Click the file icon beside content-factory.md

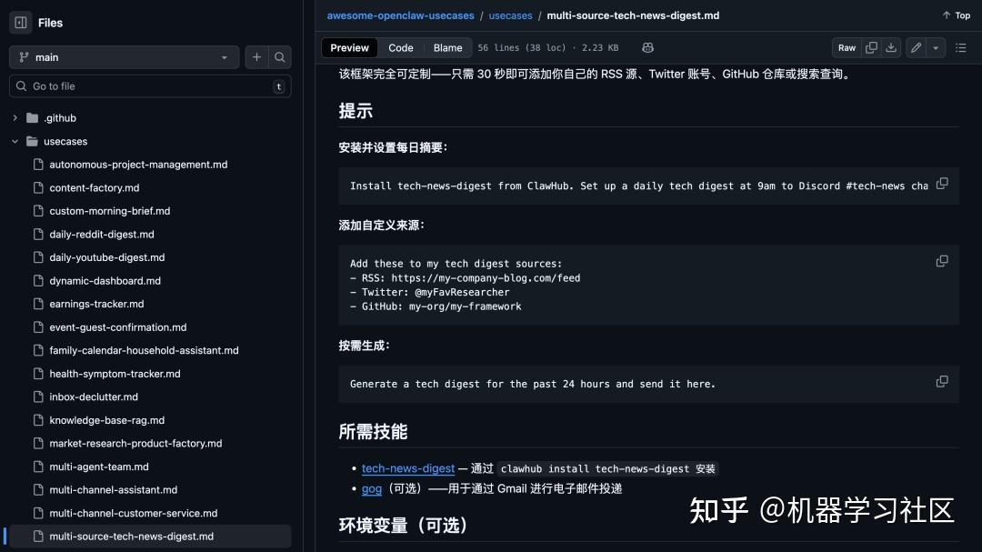pos(38,188)
